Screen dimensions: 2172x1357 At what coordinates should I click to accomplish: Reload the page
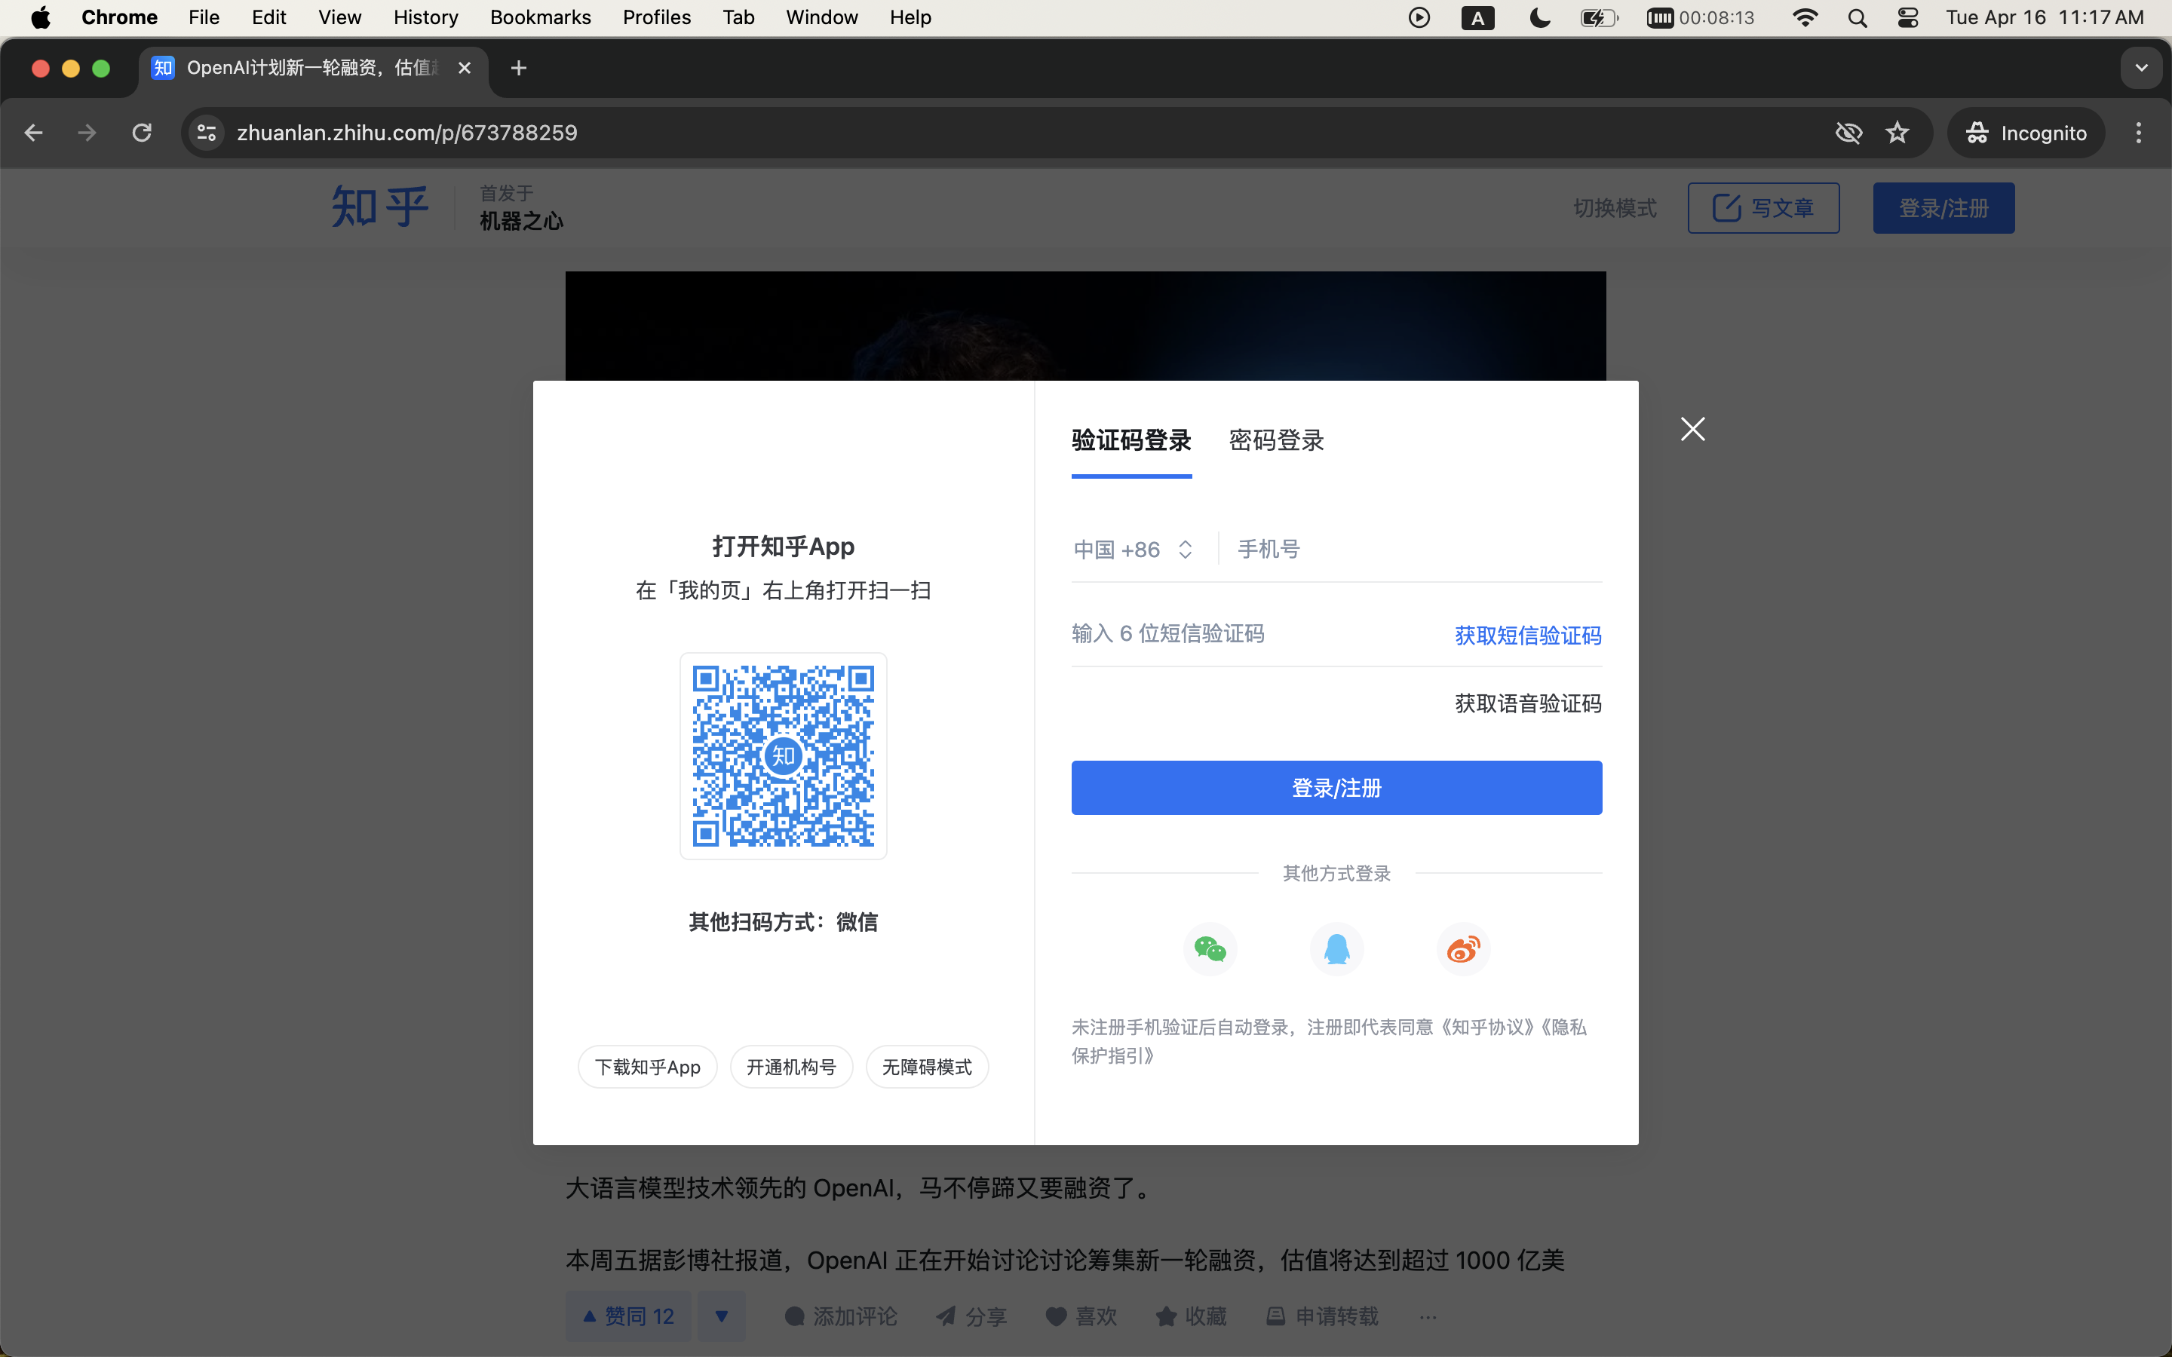(142, 133)
